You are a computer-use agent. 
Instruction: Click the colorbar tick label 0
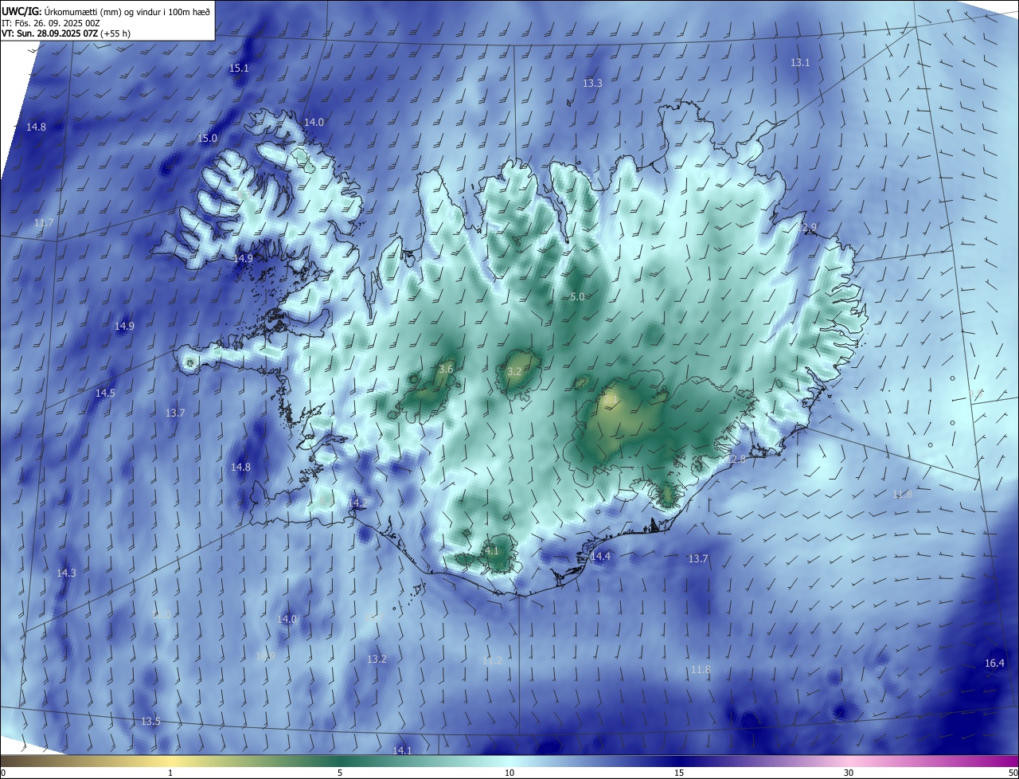click(3, 773)
